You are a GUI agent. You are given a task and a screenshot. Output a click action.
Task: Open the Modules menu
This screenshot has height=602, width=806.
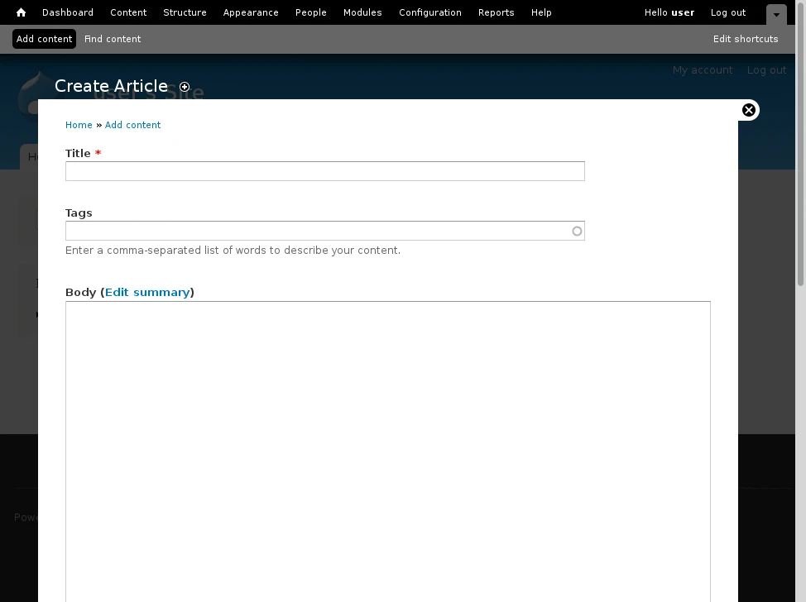pyautogui.click(x=362, y=12)
